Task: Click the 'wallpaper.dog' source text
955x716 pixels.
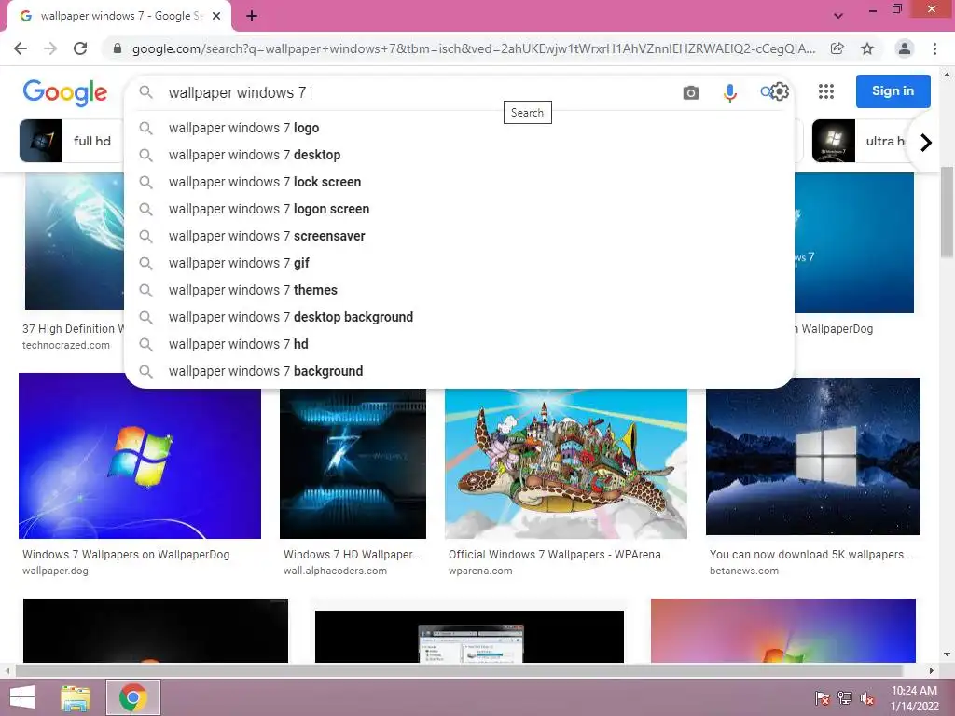Action: click(x=55, y=571)
